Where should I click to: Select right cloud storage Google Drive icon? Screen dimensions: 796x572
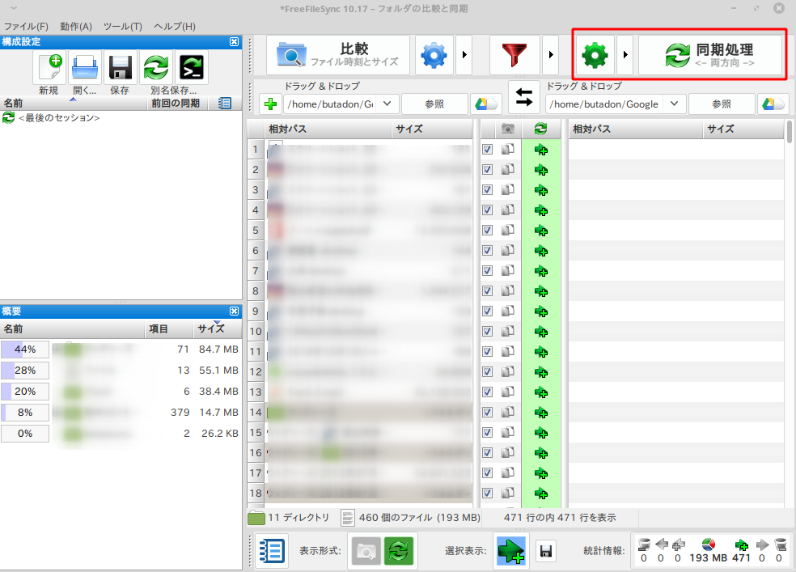(x=773, y=104)
